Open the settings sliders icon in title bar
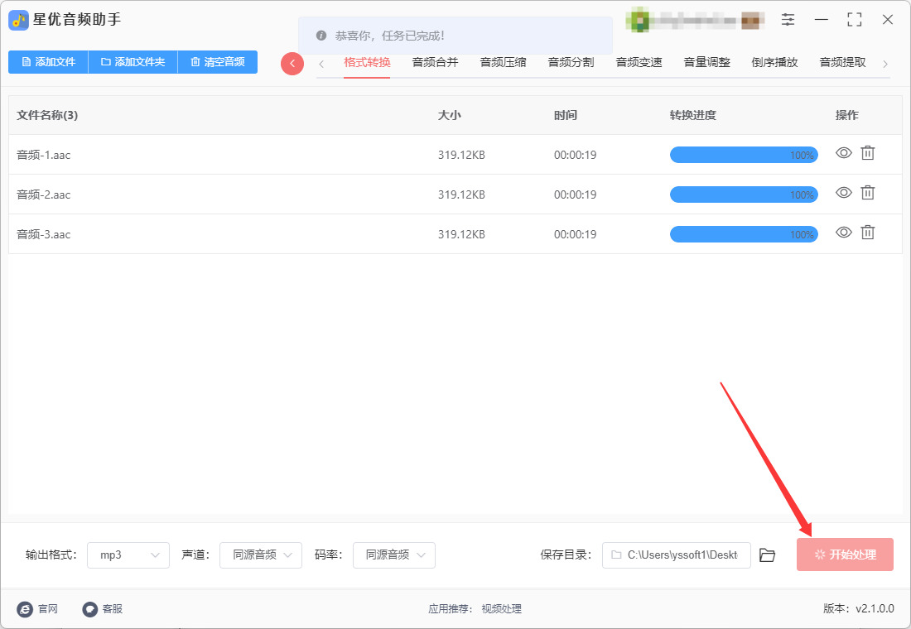This screenshot has width=911, height=629. pyautogui.click(x=788, y=20)
